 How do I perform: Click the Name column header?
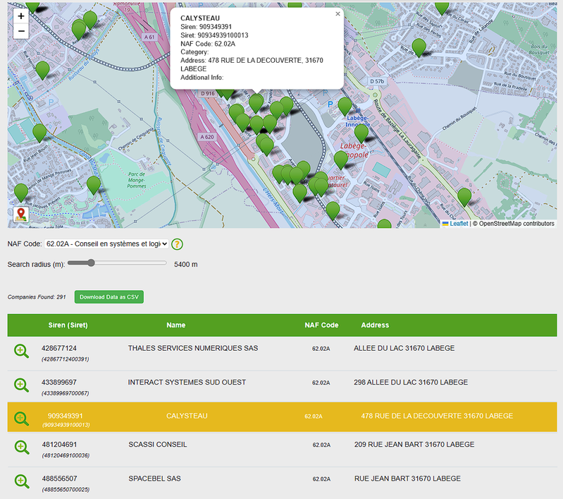coord(176,325)
